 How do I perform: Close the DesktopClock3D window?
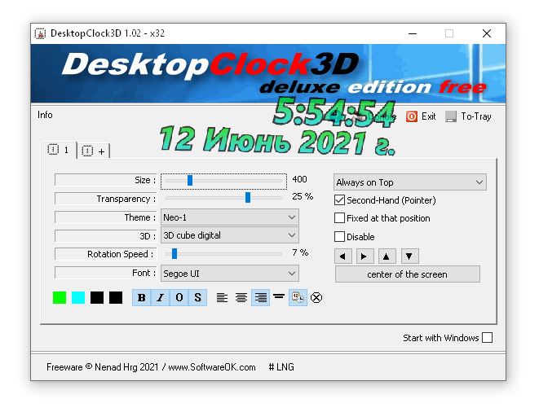tap(487, 33)
